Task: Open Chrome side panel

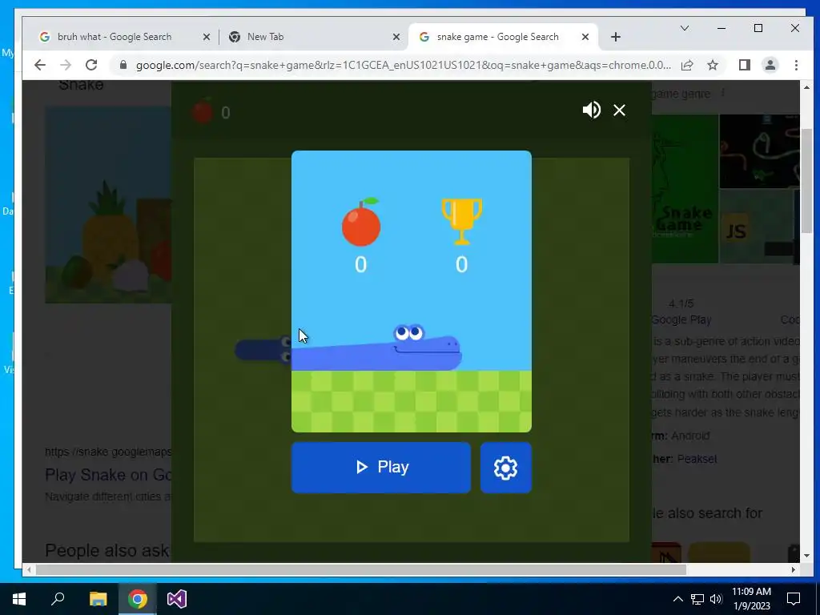Action: tap(744, 65)
